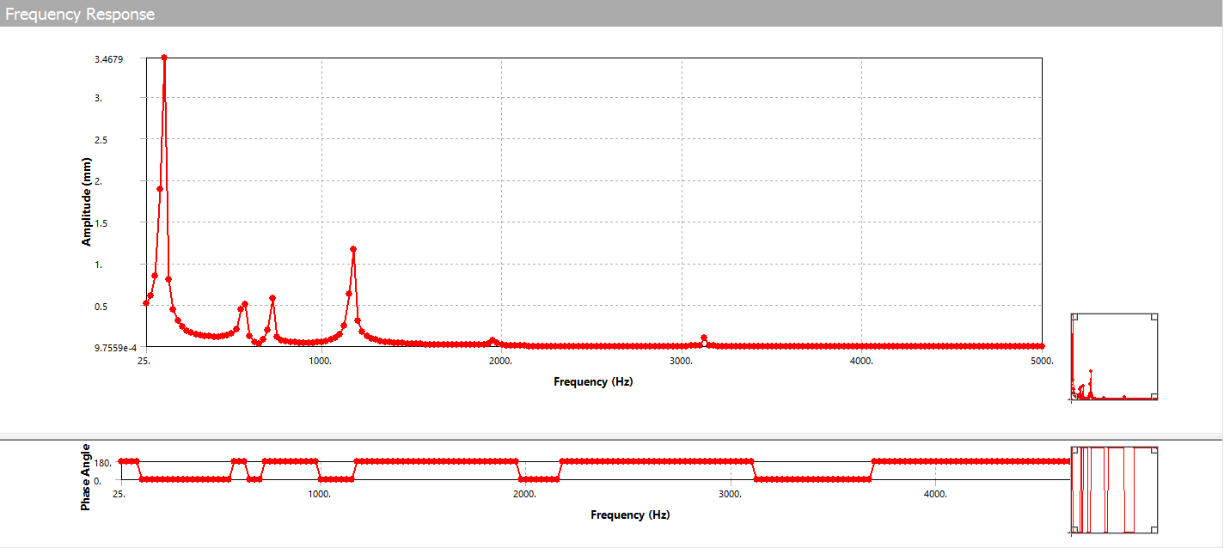
Task: Click the 25. start tick on amplitude axis
Action: 144,361
